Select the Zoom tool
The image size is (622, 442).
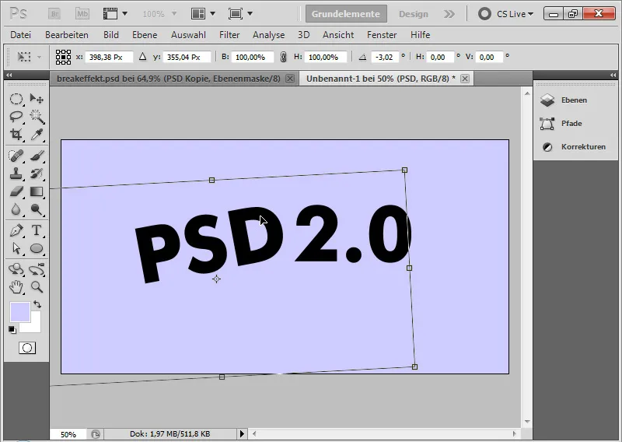[37, 286]
